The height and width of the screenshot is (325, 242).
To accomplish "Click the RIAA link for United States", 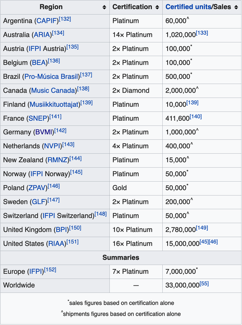I will (x=56, y=243).
